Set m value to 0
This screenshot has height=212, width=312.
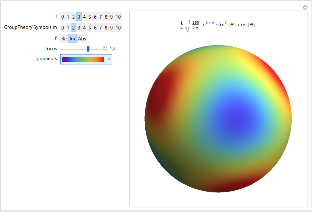point(63,28)
